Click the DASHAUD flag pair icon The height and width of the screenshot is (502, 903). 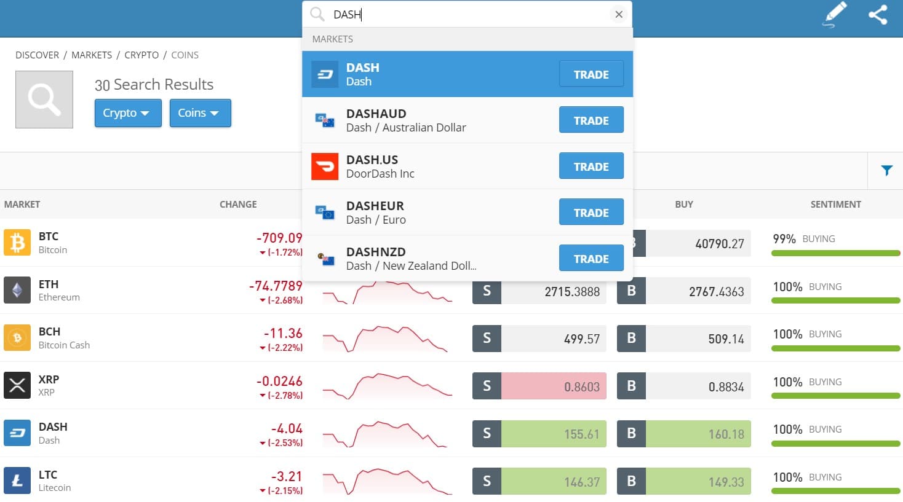[x=325, y=120]
